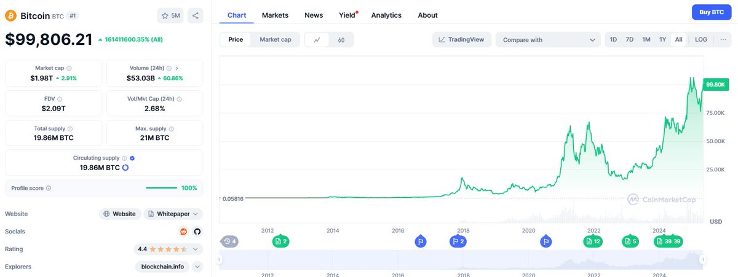Open blockchain.info explorer link
Image resolution: width=738 pixels, height=277 pixels.
click(162, 267)
